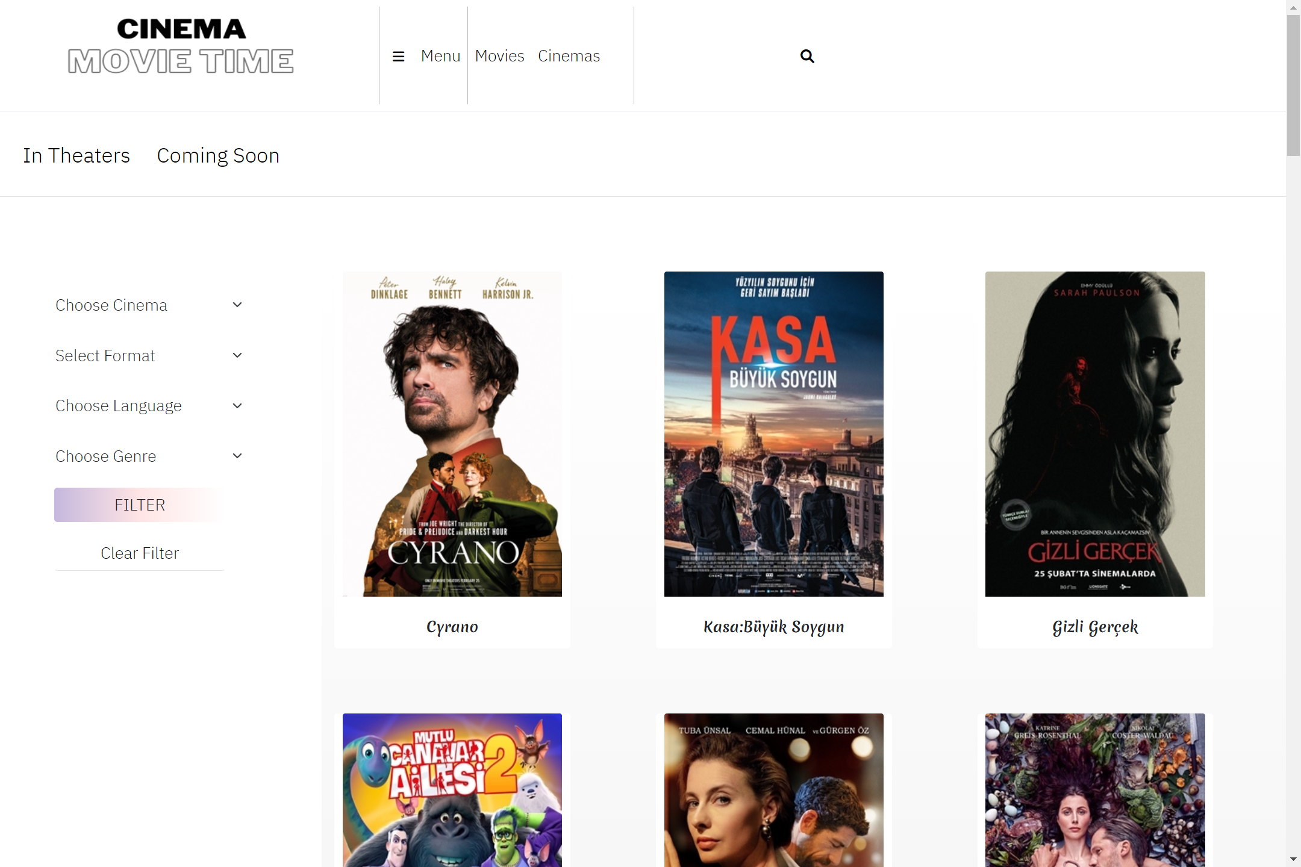The image size is (1301, 867).
Task: Open the Kasa:Büyük Soygun title link
Action: coord(773,626)
